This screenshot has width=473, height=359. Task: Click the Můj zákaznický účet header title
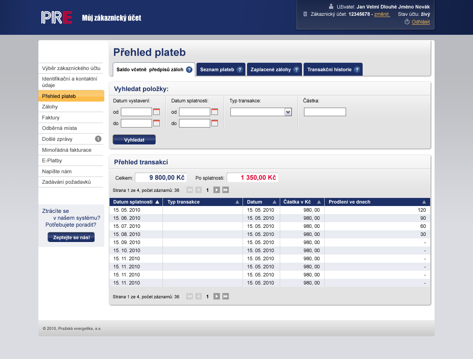tap(112, 18)
